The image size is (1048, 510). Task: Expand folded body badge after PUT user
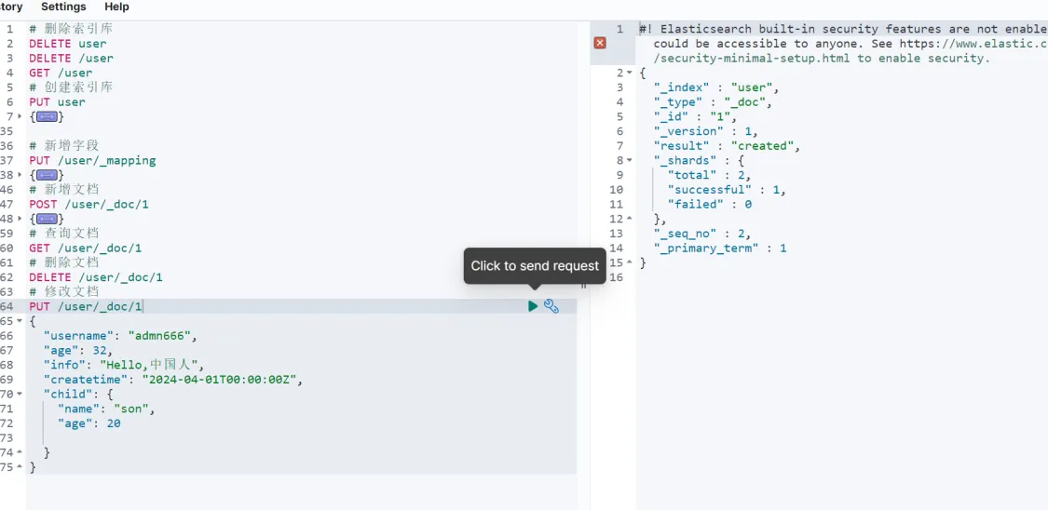click(x=47, y=117)
